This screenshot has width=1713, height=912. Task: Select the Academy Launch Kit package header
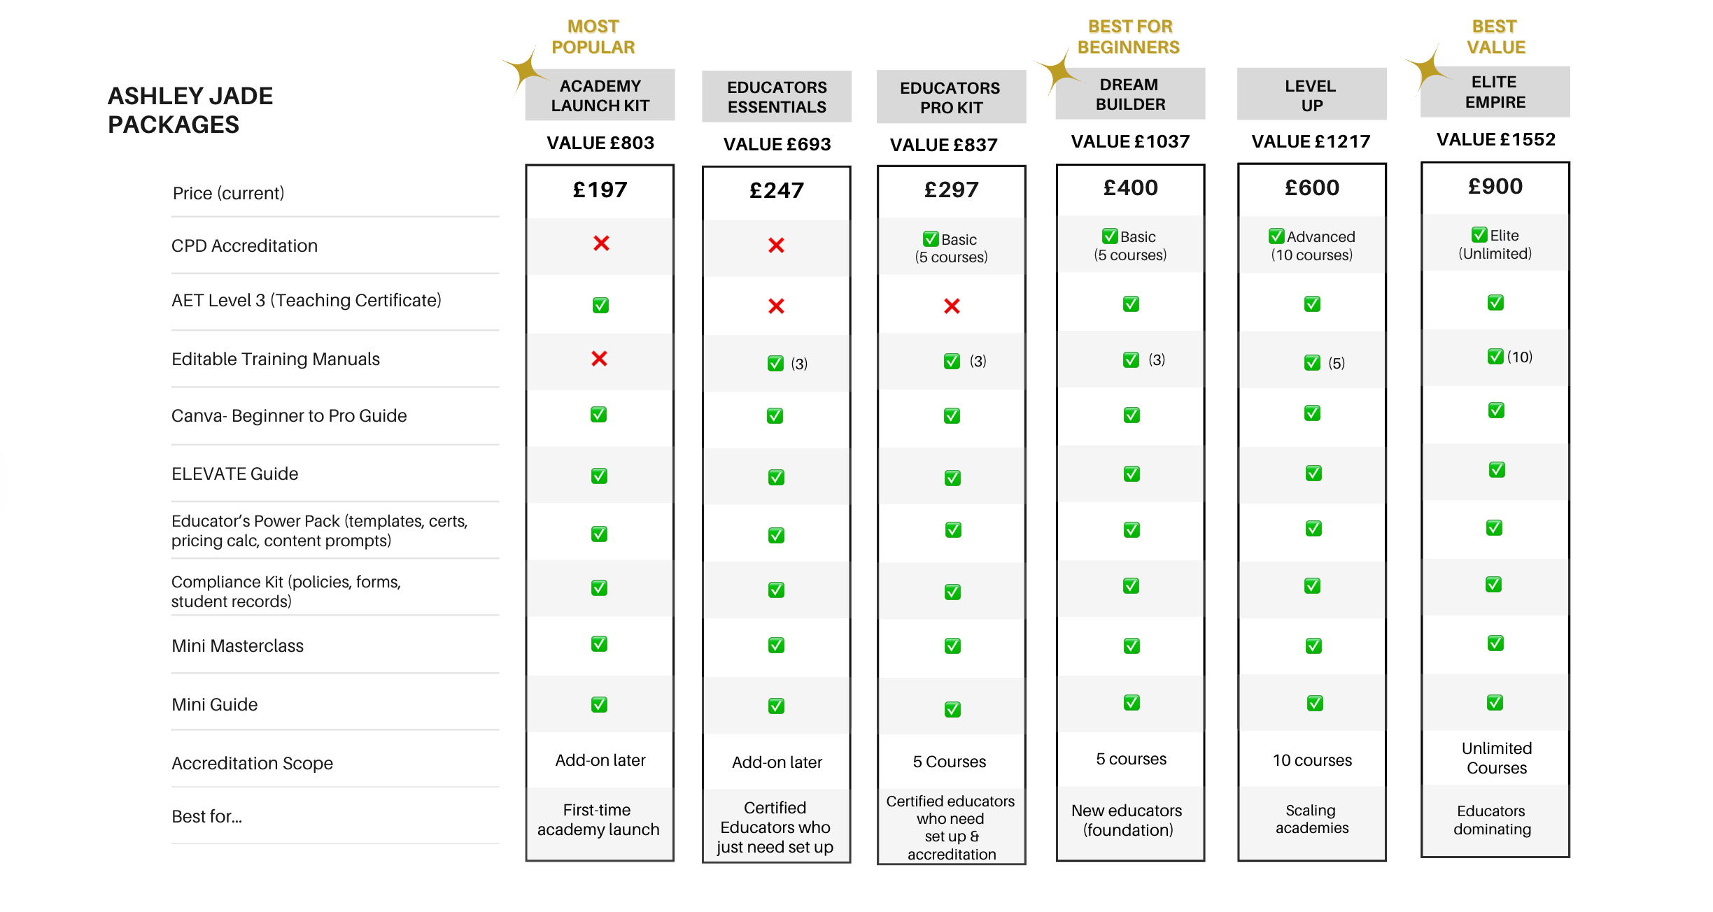tap(600, 96)
